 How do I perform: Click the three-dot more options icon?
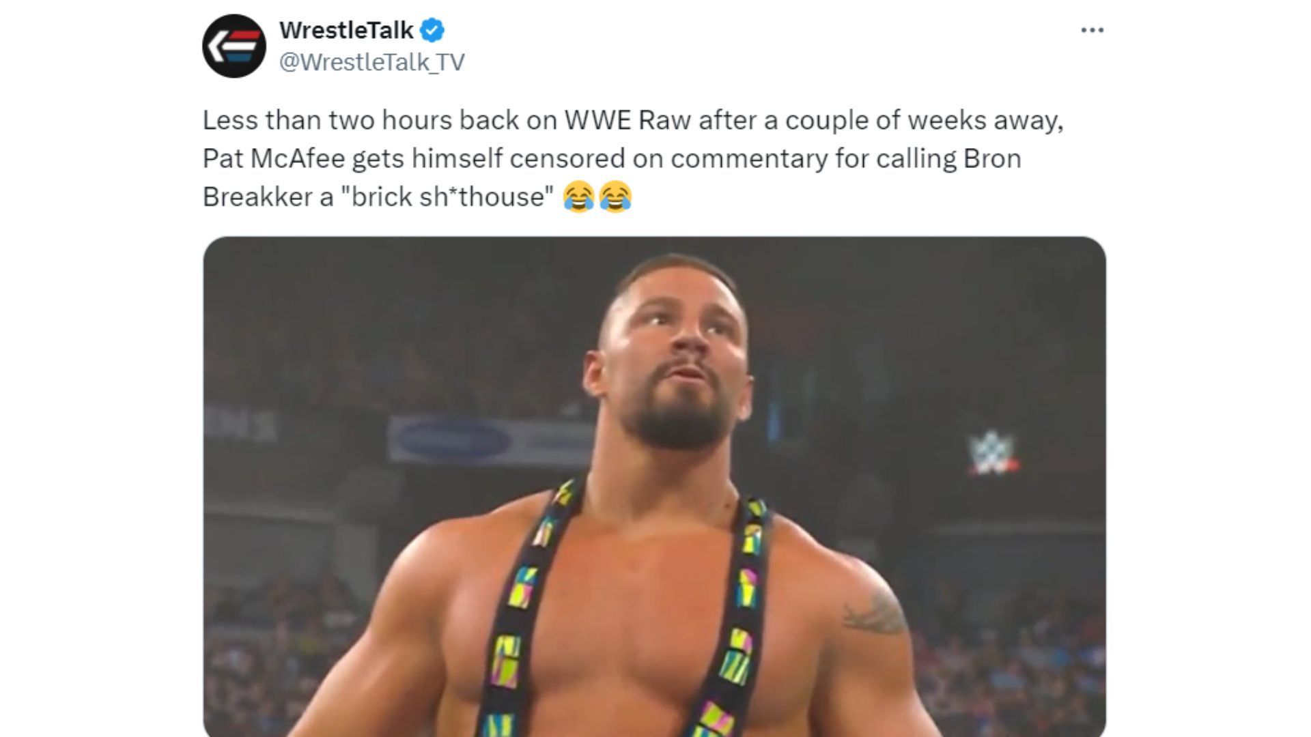[1094, 29]
